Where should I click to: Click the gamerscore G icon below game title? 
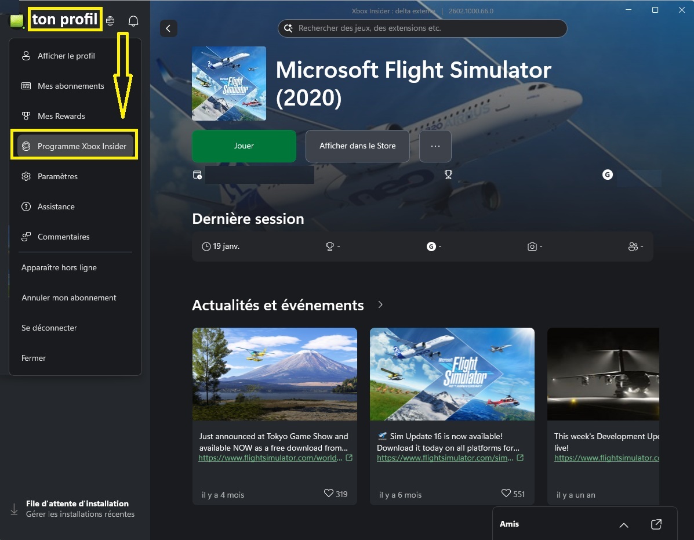click(x=607, y=175)
